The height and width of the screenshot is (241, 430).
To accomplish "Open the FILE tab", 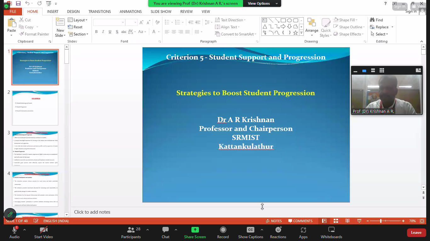I will click(x=13, y=11).
